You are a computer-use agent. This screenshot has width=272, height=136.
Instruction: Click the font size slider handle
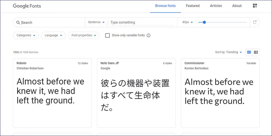coord(204,22)
